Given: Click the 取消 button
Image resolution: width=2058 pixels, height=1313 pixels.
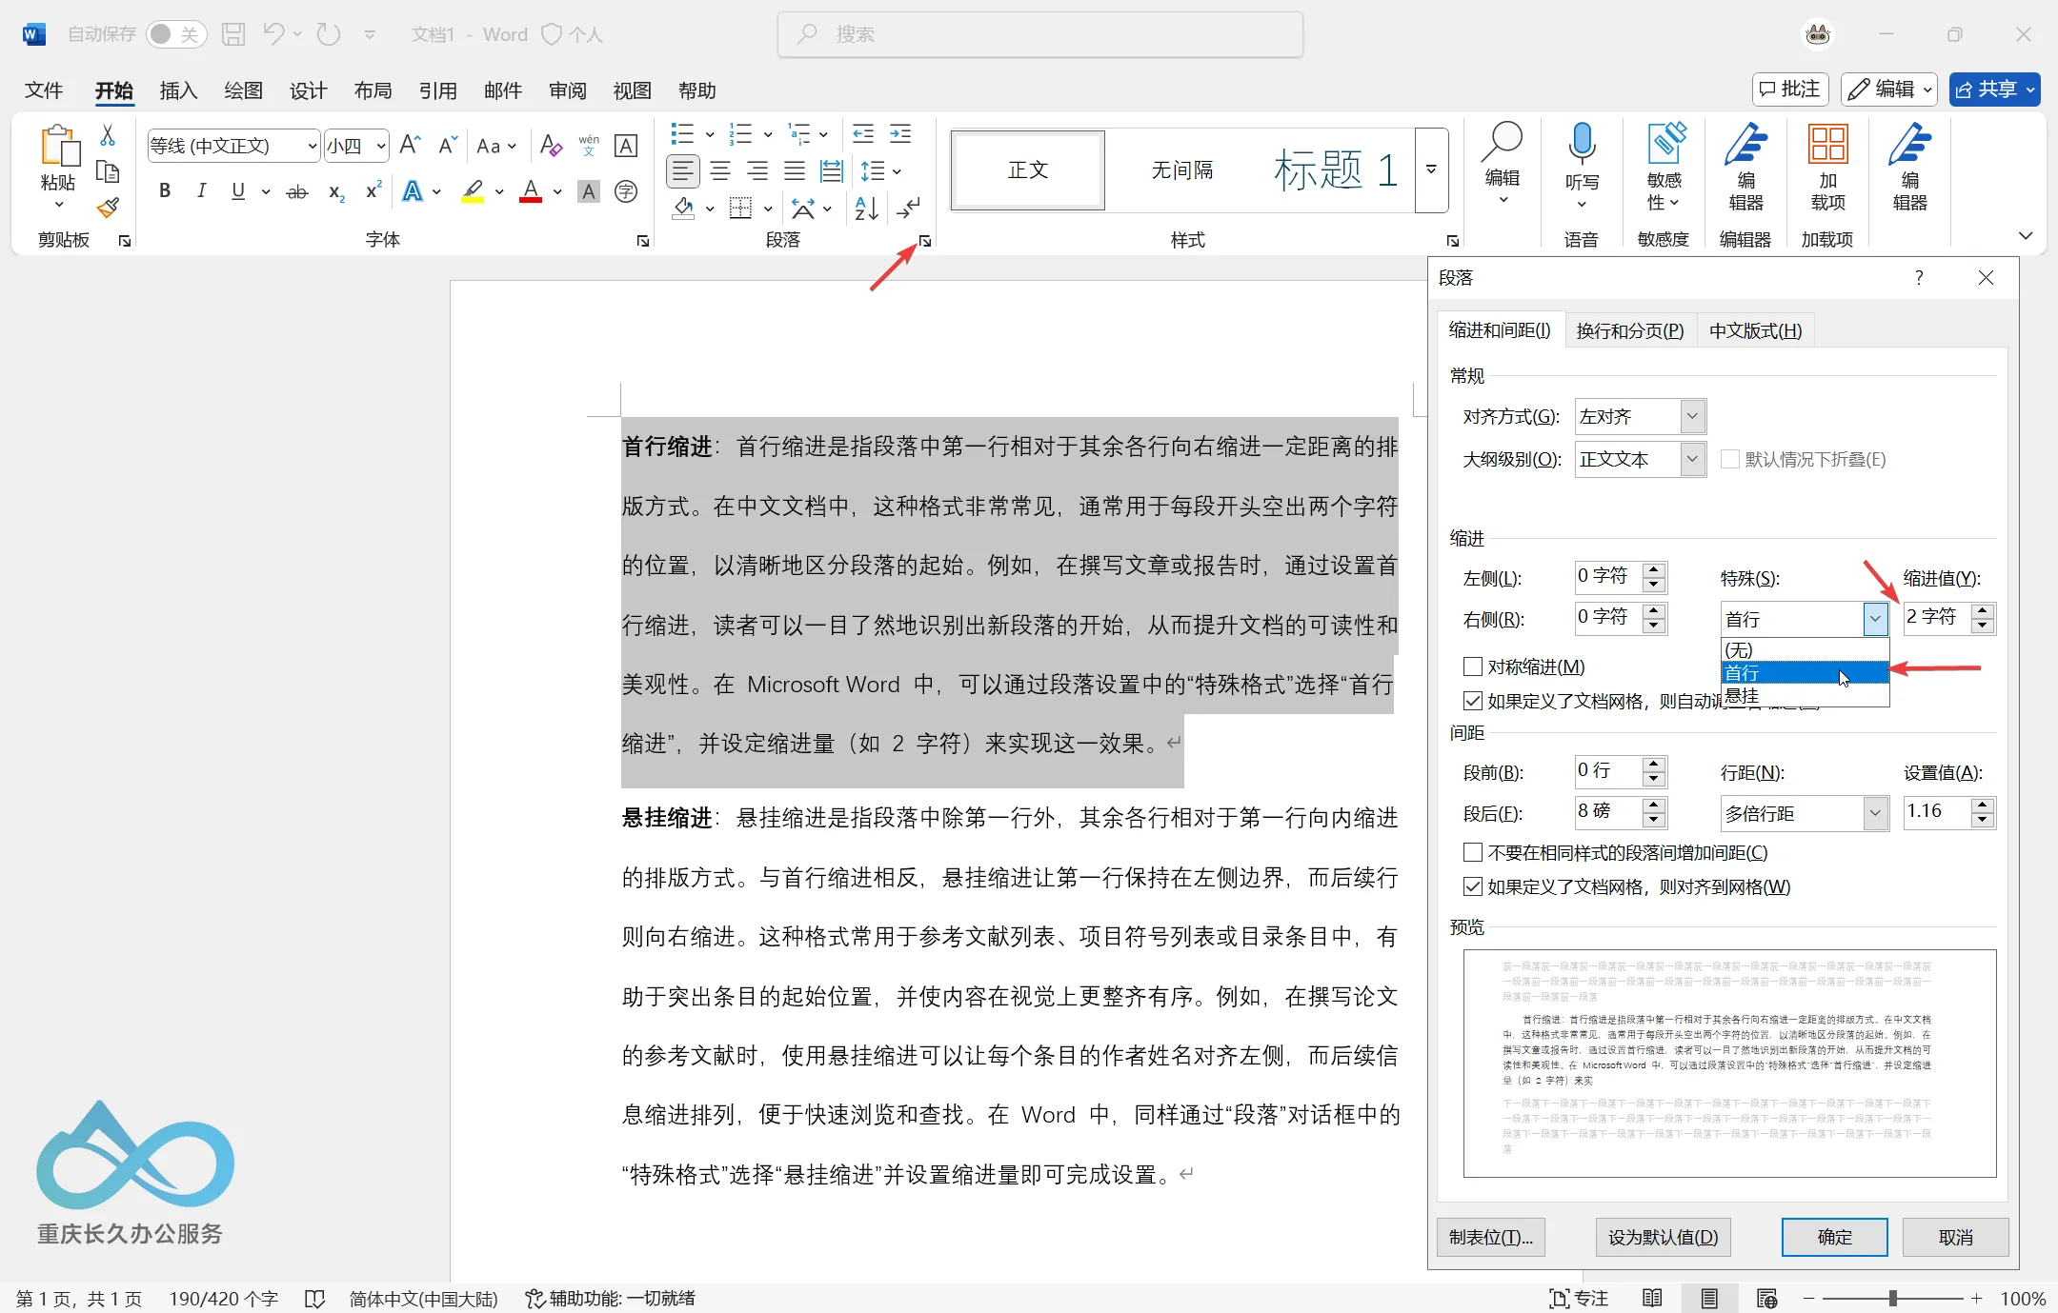Looking at the screenshot, I should pyautogui.click(x=1955, y=1237).
